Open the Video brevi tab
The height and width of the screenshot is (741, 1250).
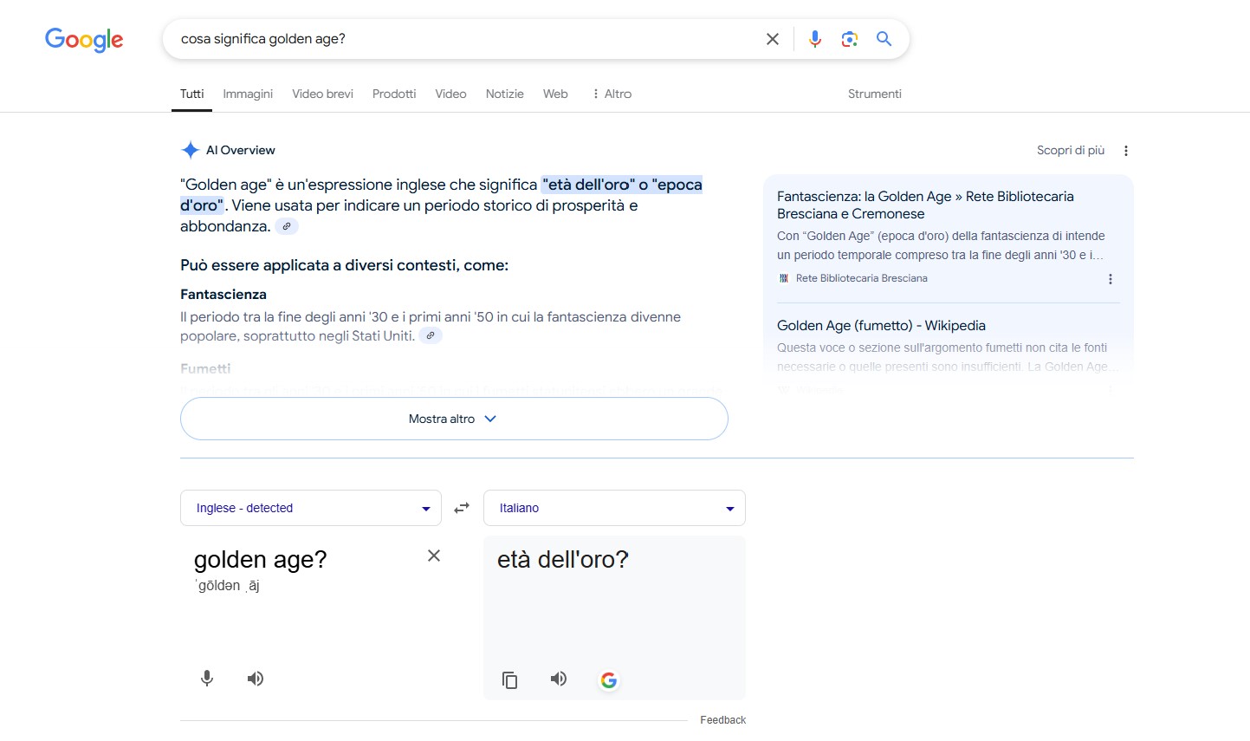coord(322,94)
